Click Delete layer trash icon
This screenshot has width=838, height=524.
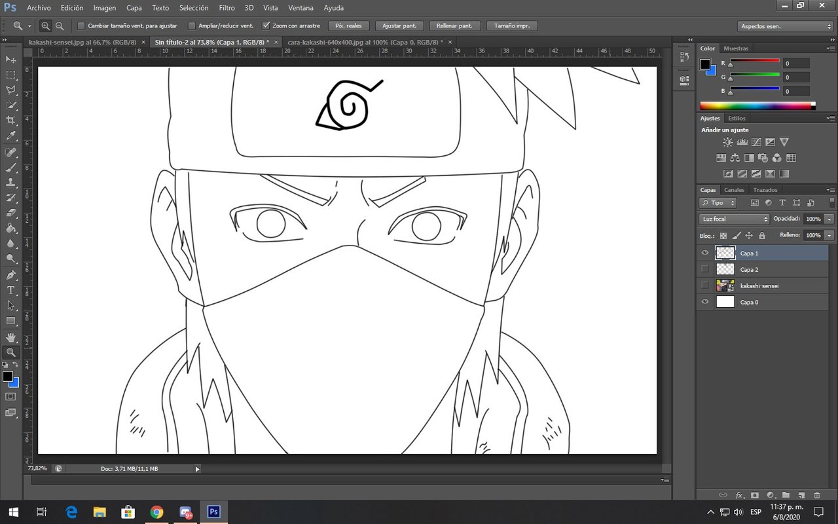click(816, 495)
